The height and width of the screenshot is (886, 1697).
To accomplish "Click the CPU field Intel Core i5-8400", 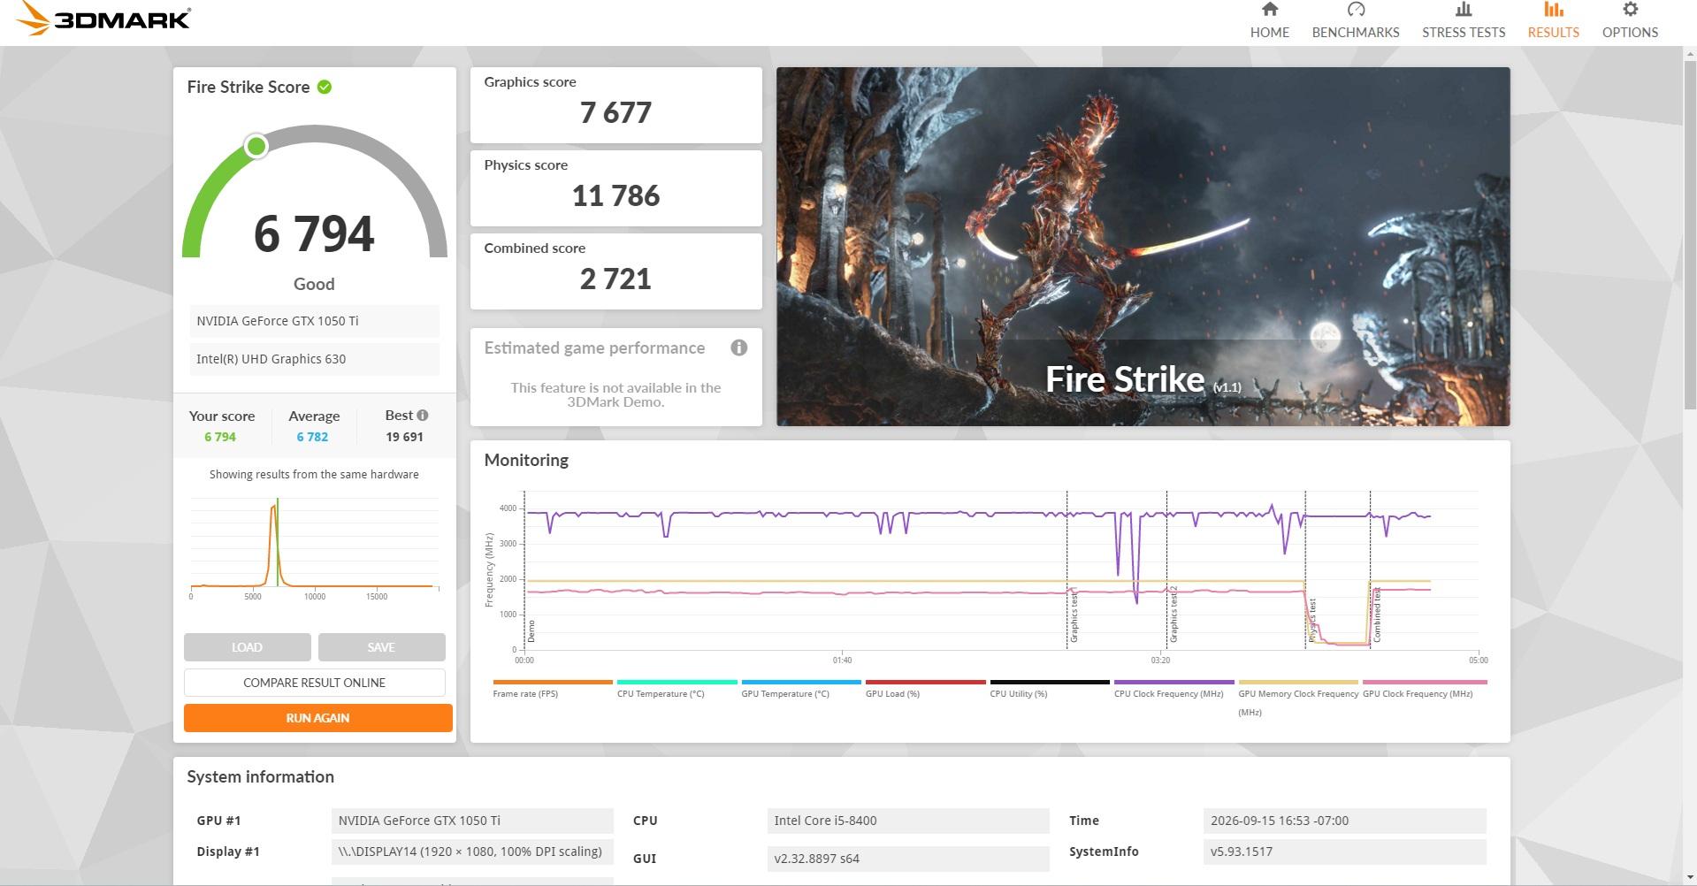I will point(908,821).
